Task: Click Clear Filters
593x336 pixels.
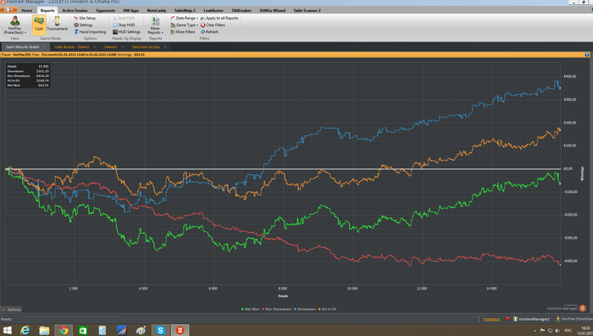Action: 213,25
